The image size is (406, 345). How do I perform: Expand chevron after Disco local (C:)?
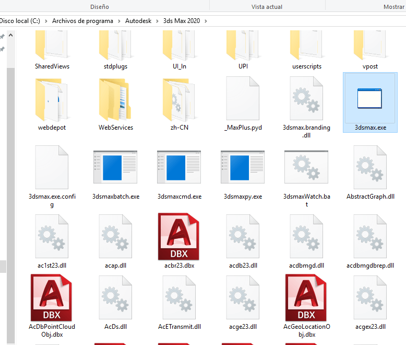click(46, 21)
